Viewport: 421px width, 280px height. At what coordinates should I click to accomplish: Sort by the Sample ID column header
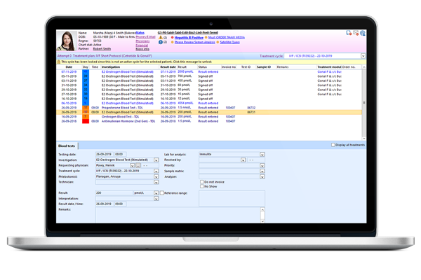tap(264, 67)
